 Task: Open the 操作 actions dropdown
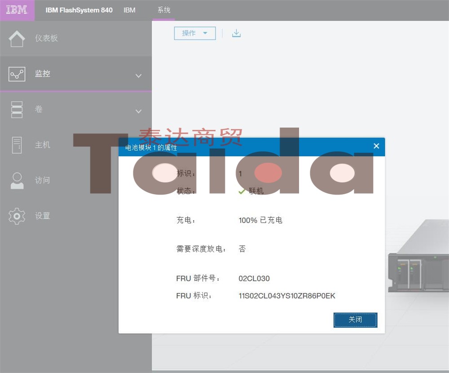(195, 33)
